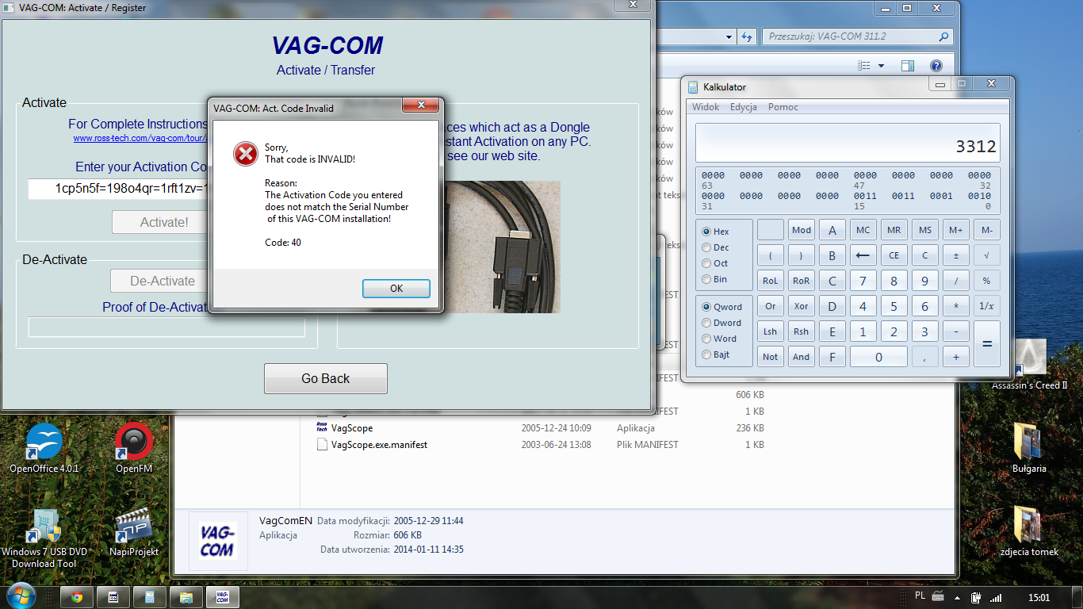Click the Przeszukaj VAG-COM 311.2 search box
This screenshot has height=609, width=1083.
tap(857, 36)
